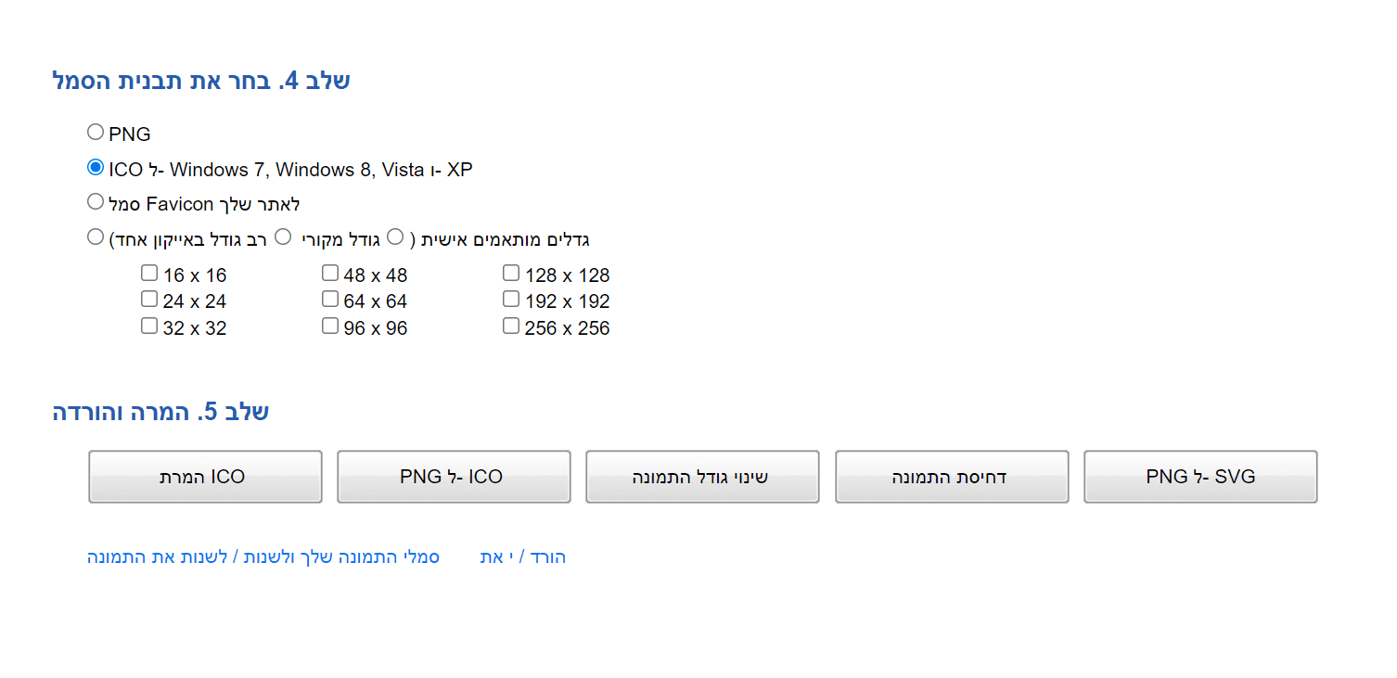
Task: Tick the 128 x 128 checkbox
Action: point(511,274)
